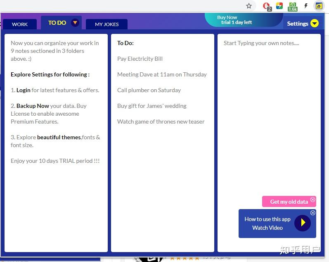Expand the yellow Settings dropdown arrow
This screenshot has height=262, width=329.
point(315,23)
